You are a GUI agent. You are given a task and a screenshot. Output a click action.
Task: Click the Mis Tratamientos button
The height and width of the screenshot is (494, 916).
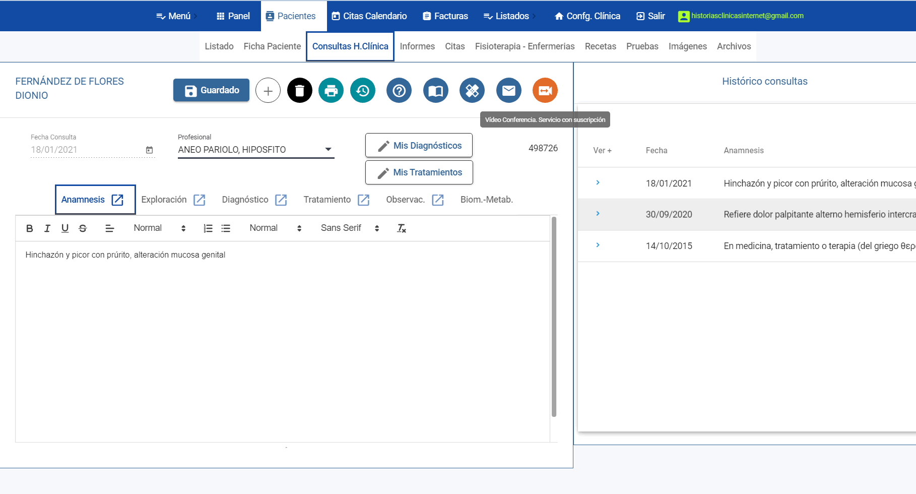(419, 172)
